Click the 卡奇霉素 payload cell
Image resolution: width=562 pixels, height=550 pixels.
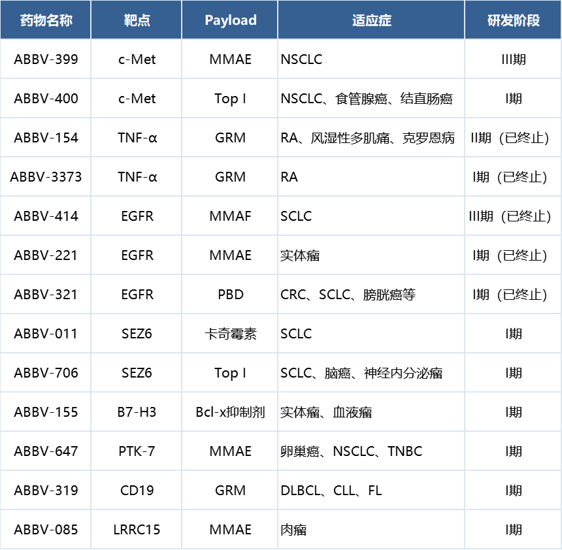[x=231, y=334]
